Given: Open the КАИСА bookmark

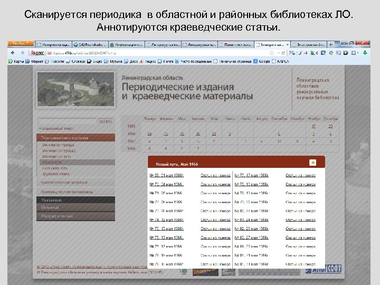Looking at the screenshot, I should pyautogui.click(x=280, y=61).
